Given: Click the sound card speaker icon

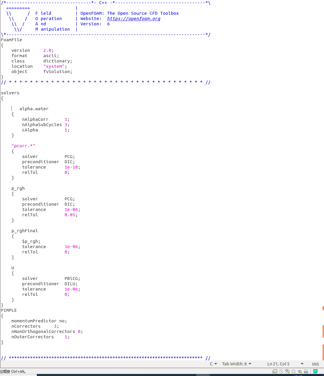Looking at the screenshot, I should point(300,371).
